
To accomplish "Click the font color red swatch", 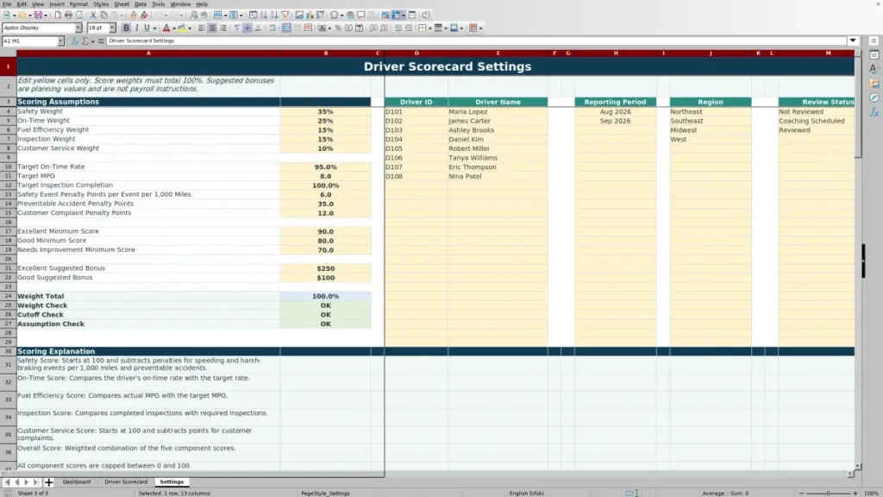I will pos(166,28).
